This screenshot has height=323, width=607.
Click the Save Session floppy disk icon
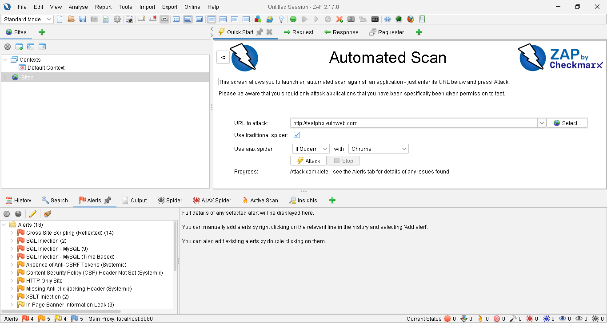pyautogui.click(x=83, y=19)
